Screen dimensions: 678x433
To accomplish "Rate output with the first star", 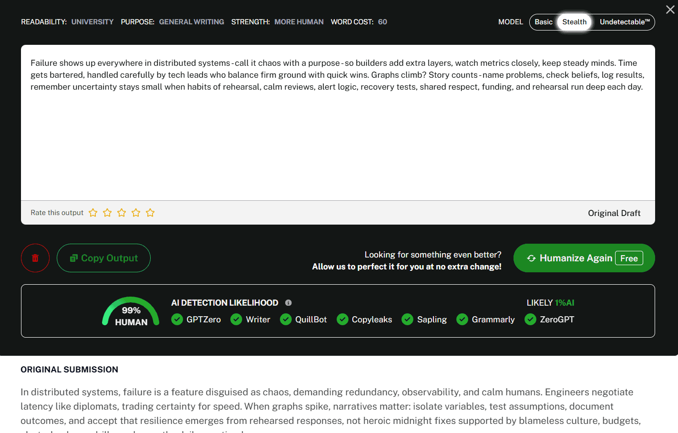I will (93, 213).
